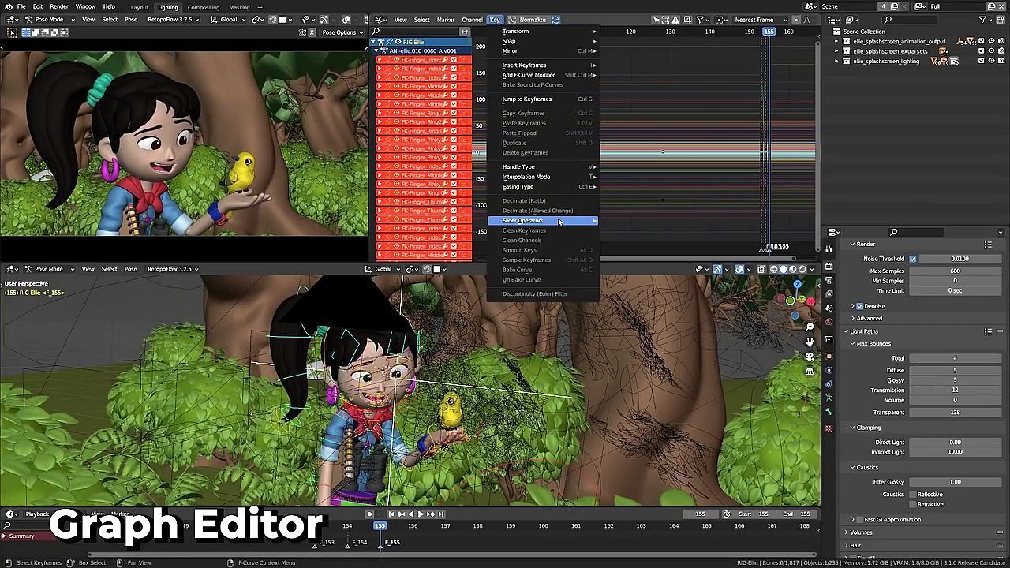
Task: Adjust the Filter Glossy value 1.00
Action: click(955, 482)
